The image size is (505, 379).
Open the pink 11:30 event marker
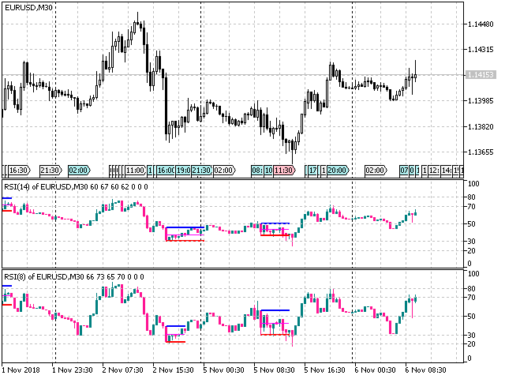click(x=284, y=171)
